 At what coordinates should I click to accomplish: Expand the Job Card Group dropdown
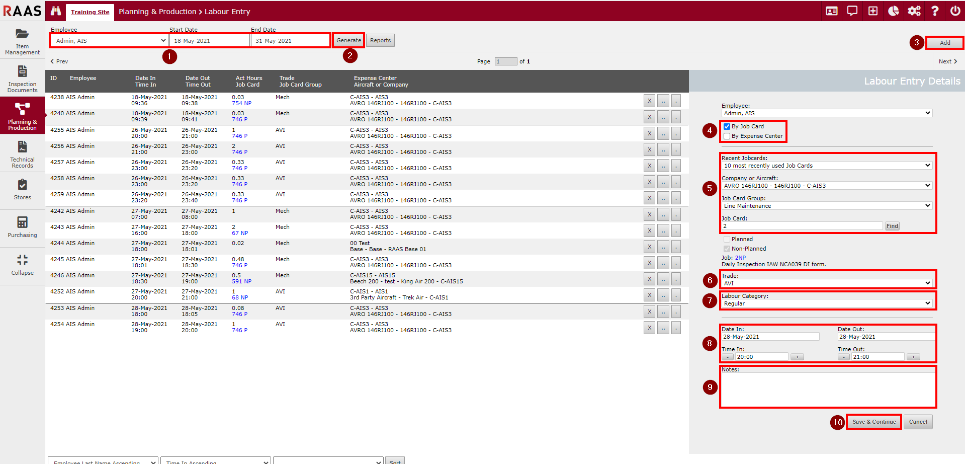click(x=827, y=206)
